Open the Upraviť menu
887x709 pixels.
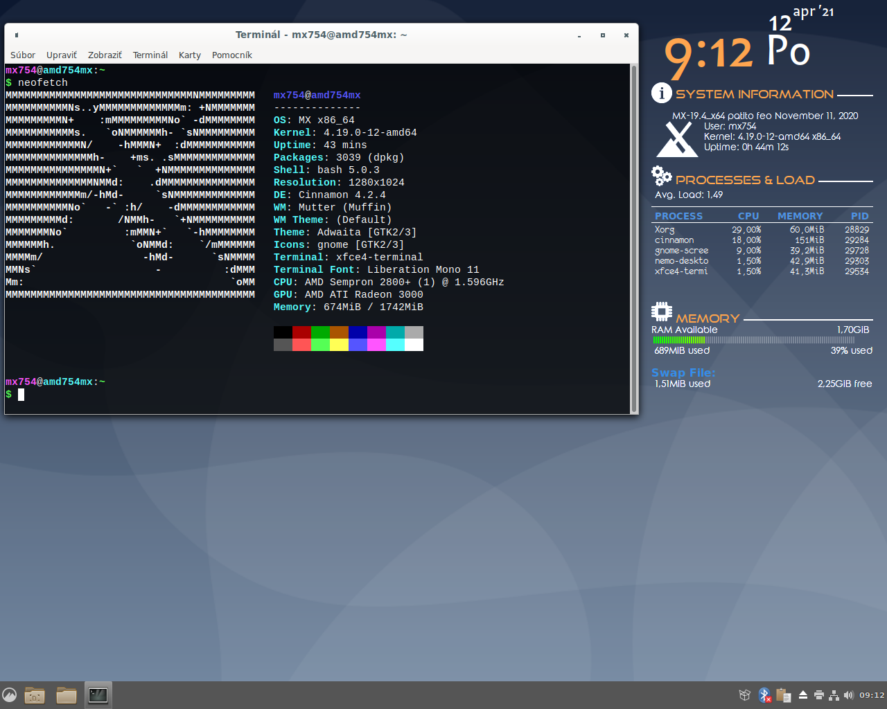[x=62, y=55]
